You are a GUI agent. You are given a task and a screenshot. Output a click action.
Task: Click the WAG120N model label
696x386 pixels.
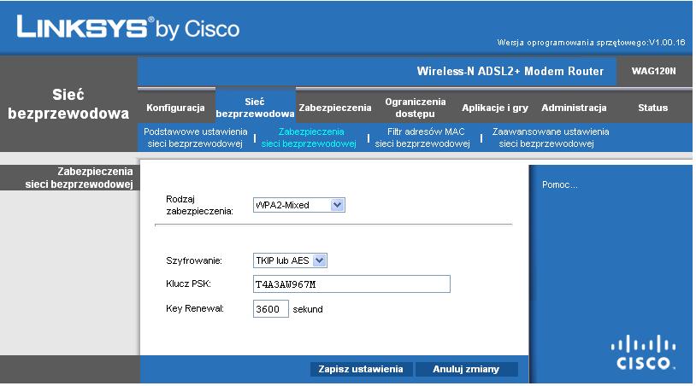(653, 71)
